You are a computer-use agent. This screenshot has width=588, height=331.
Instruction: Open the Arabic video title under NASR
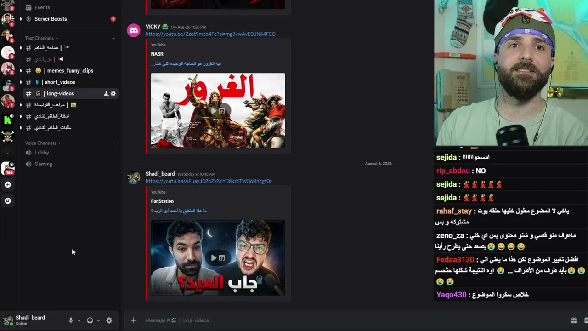[x=186, y=64]
